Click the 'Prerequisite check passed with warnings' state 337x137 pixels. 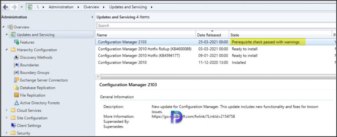click(x=266, y=42)
